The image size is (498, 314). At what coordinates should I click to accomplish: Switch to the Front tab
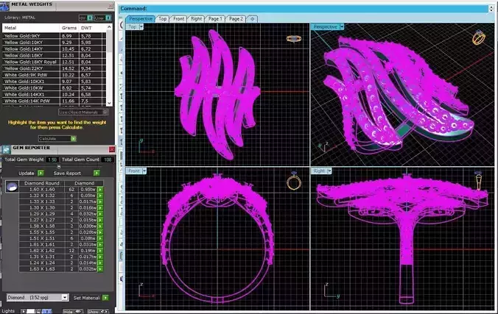[178, 18]
